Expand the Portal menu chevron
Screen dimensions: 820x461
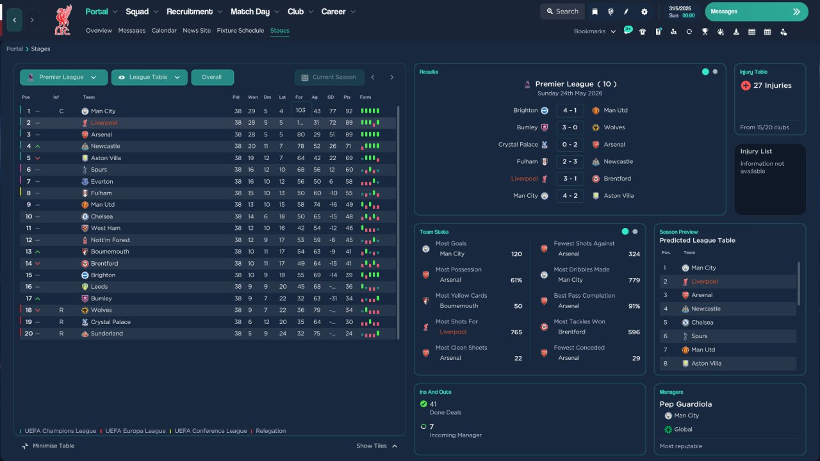point(115,12)
